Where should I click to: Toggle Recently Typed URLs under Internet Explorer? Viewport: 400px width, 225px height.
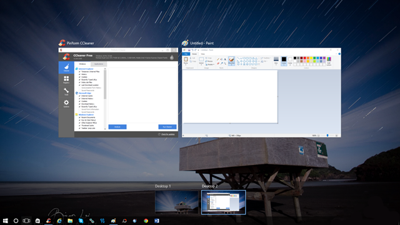79,79
